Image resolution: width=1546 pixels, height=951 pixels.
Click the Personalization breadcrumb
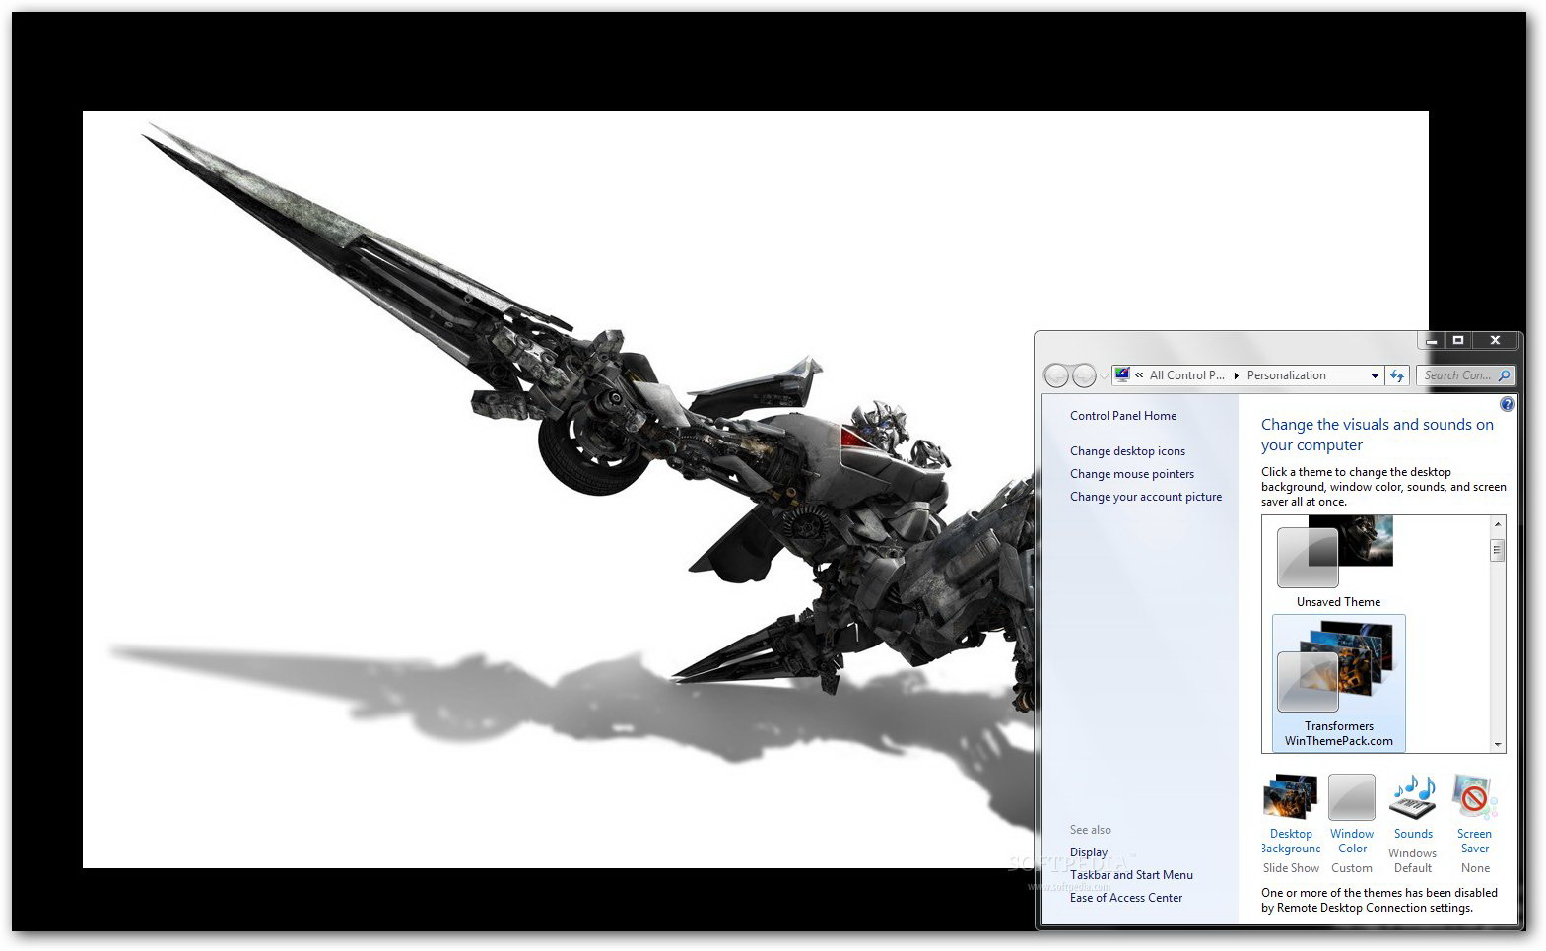pos(1286,375)
